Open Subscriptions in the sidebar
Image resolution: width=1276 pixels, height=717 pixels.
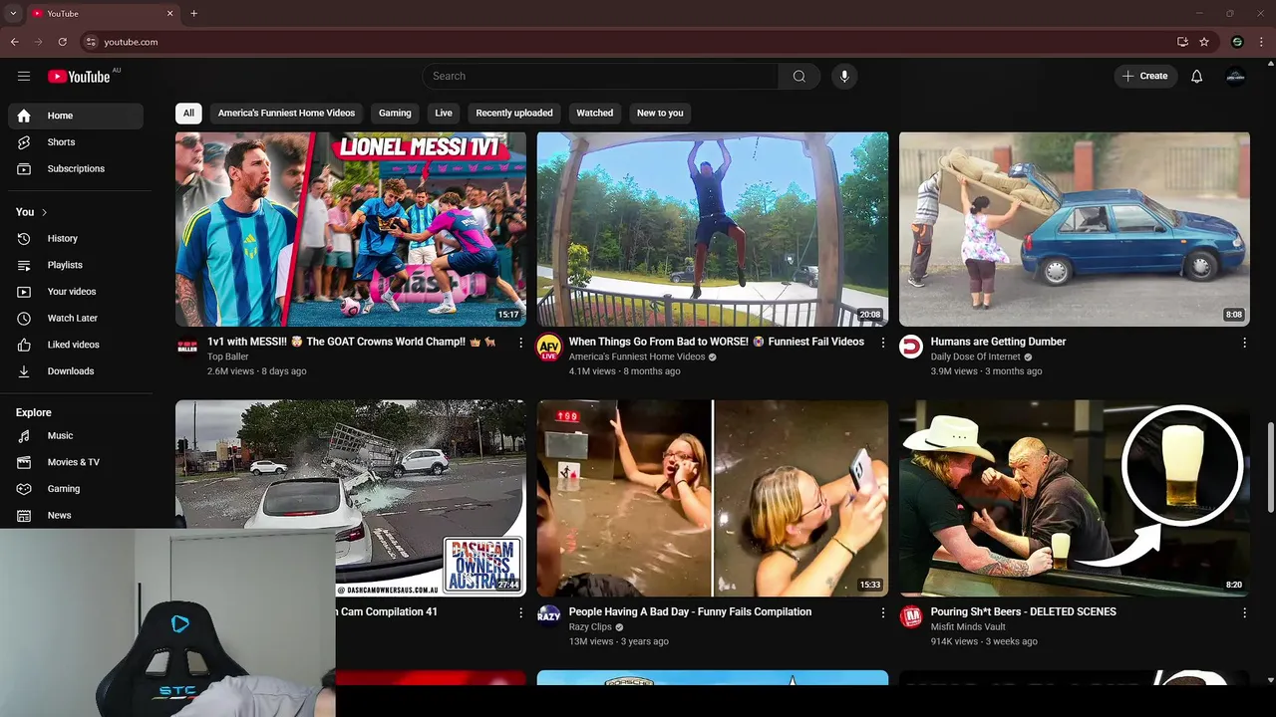pos(76,168)
